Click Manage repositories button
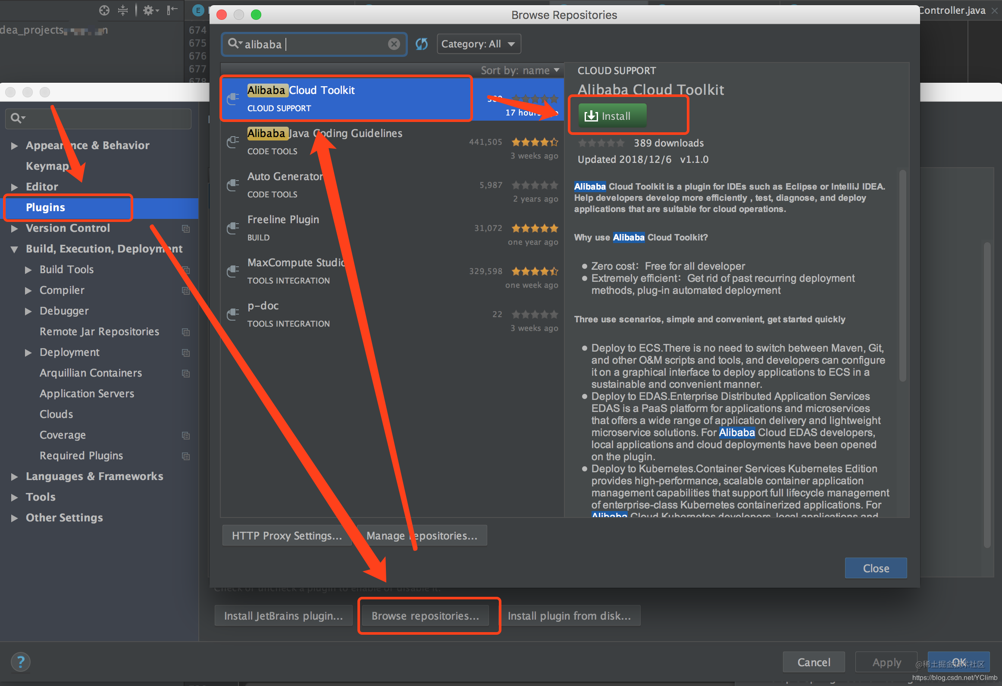 [x=421, y=535]
